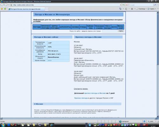Go back with the browser Back button
Viewport: 159px width, 127px height.
pyautogui.click(x=2, y=5)
